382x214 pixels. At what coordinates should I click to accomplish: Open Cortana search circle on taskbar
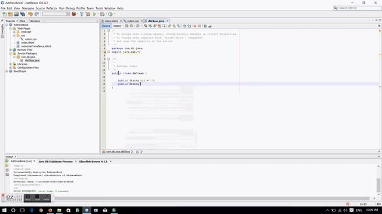pyautogui.click(x=13, y=210)
